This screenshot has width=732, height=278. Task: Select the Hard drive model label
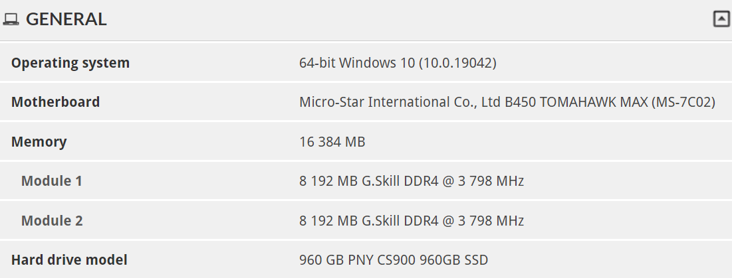click(x=69, y=260)
